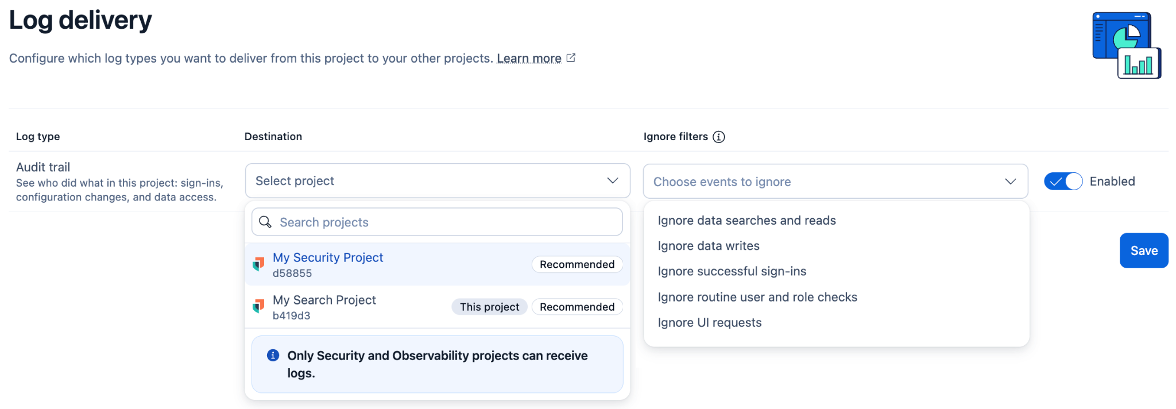Click the chevron on Select project
Image resolution: width=1176 pixels, height=409 pixels.
[613, 181]
